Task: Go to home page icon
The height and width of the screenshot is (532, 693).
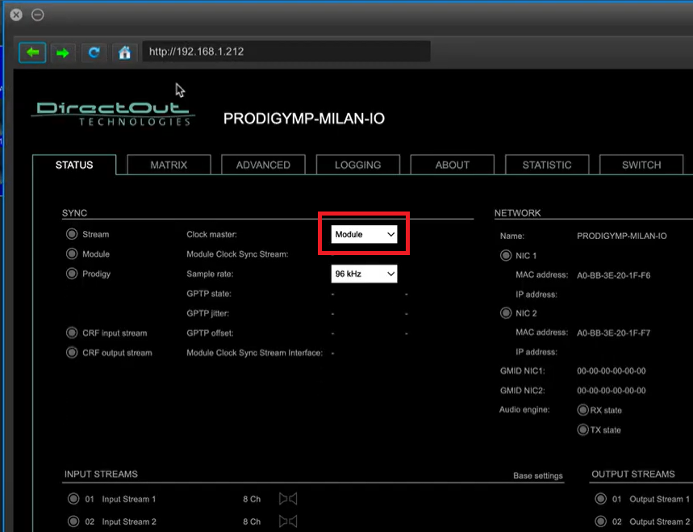Action: 124,53
